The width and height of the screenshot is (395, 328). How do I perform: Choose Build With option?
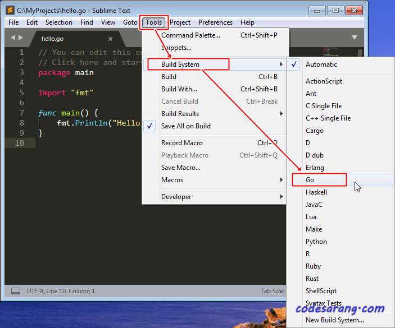click(x=215, y=89)
